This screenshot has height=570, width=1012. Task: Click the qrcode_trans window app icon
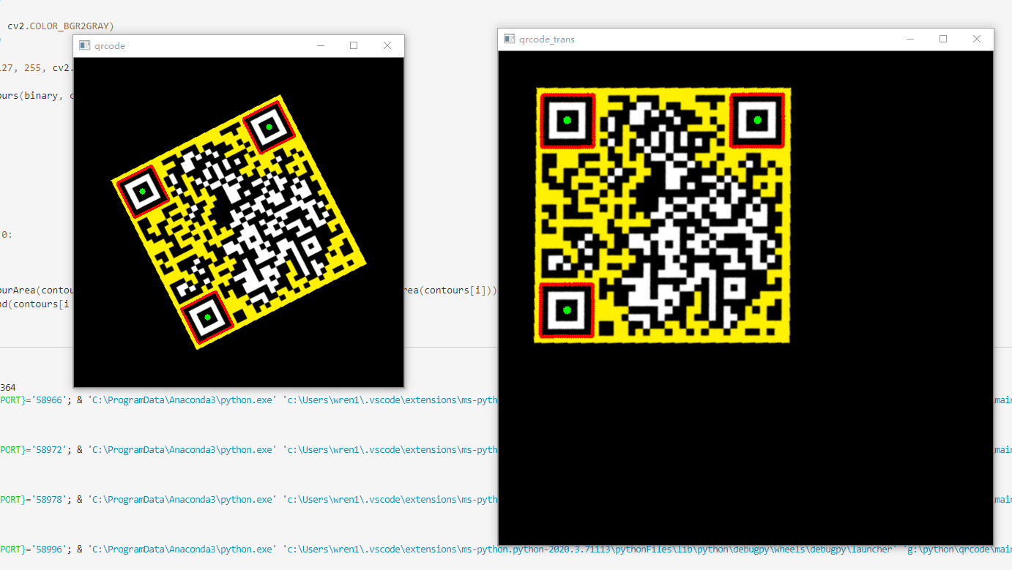pyautogui.click(x=508, y=39)
